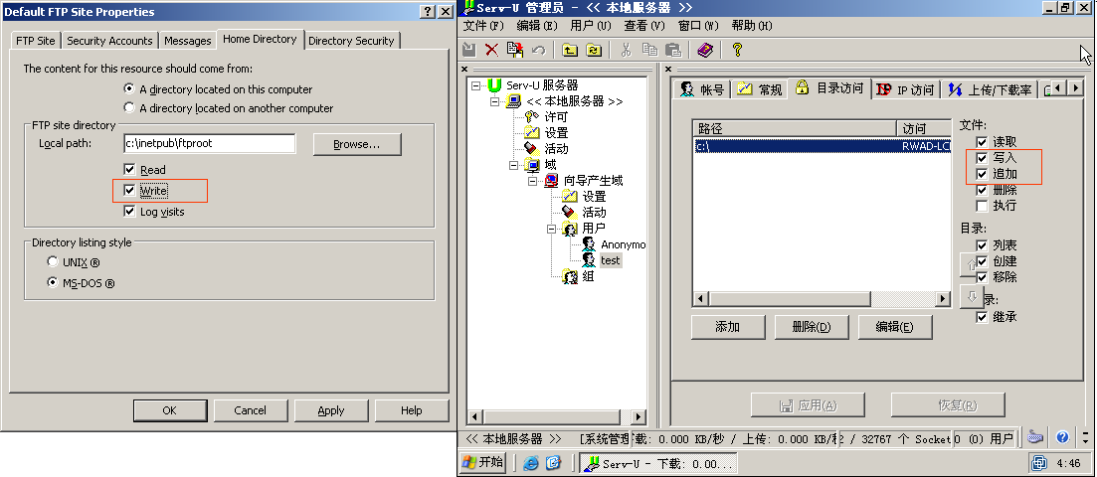
Task: Uncheck the Read checkbox in FTP Properties
Action: click(x=128, y=169)
